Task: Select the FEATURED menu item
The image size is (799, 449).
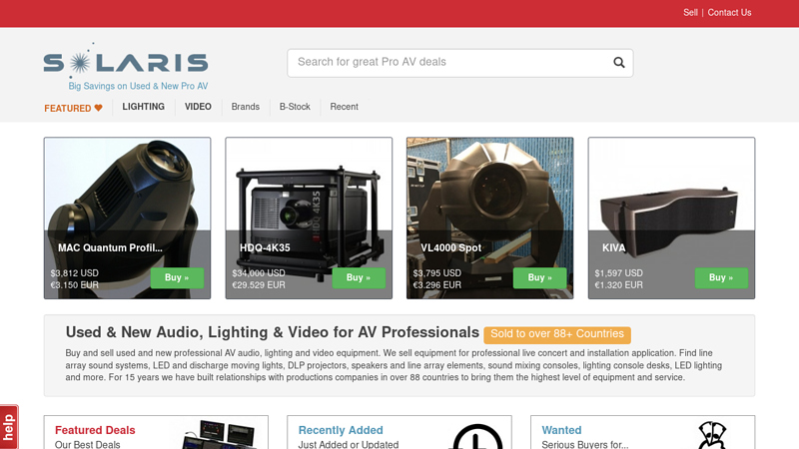Action: pos(73,108)
